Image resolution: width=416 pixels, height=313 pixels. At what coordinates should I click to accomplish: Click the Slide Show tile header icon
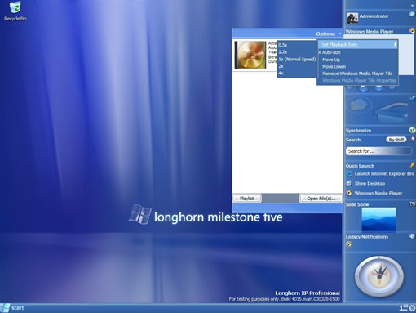point(412,204)
